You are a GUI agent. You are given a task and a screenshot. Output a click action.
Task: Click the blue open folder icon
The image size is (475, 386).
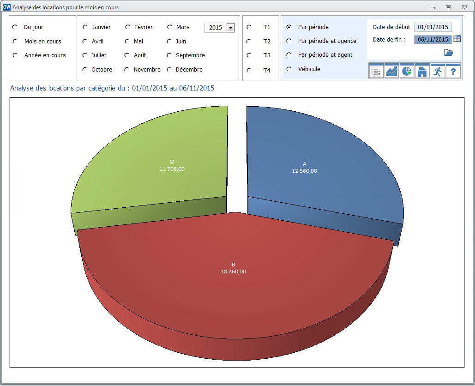coord(448,53)
